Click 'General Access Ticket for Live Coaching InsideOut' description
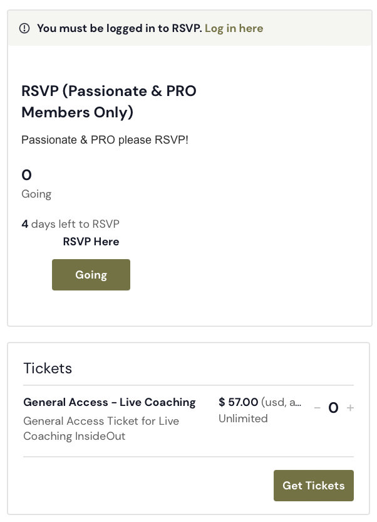This screenshot has height=522, width=377. tap(101, 429)
